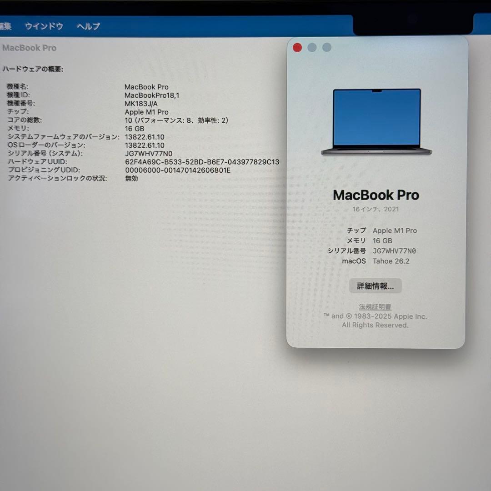491x491 pixels.
Task: Click the MacBook Pro laptop image
Action: pos(376,122)
